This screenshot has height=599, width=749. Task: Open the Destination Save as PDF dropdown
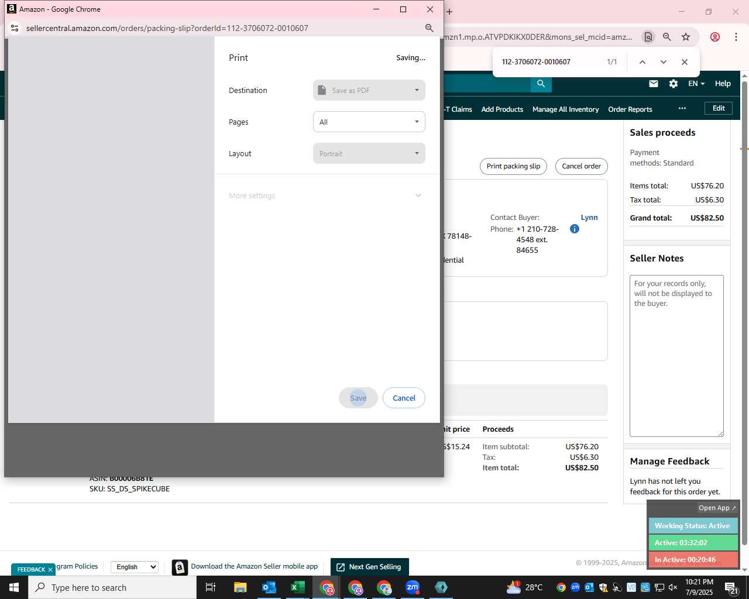pyautogui.click(x=369, y=90)
